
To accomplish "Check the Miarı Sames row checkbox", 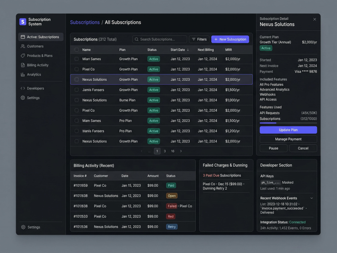I will click(x=76, y=59).
